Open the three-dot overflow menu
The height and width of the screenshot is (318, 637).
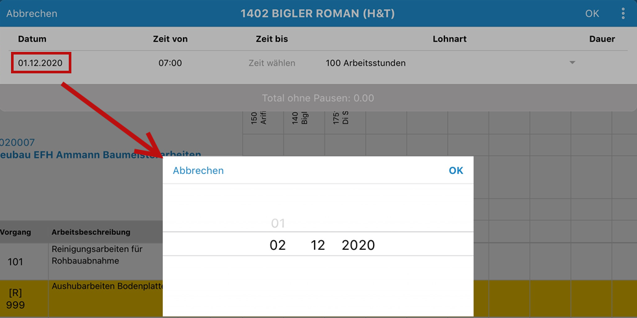[x=623, y=14]
